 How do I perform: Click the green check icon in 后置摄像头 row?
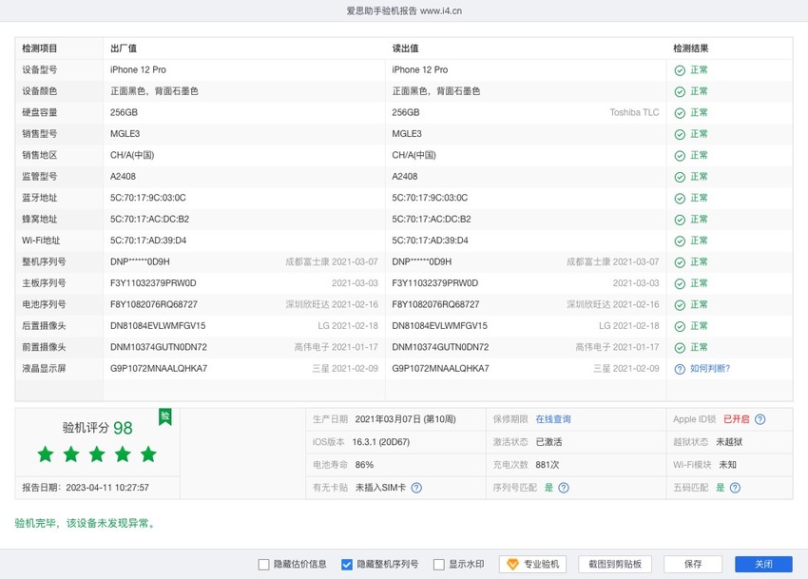click(x=680, y=326)
